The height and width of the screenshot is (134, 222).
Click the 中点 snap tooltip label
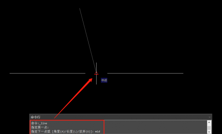click(x=104, y=80)
